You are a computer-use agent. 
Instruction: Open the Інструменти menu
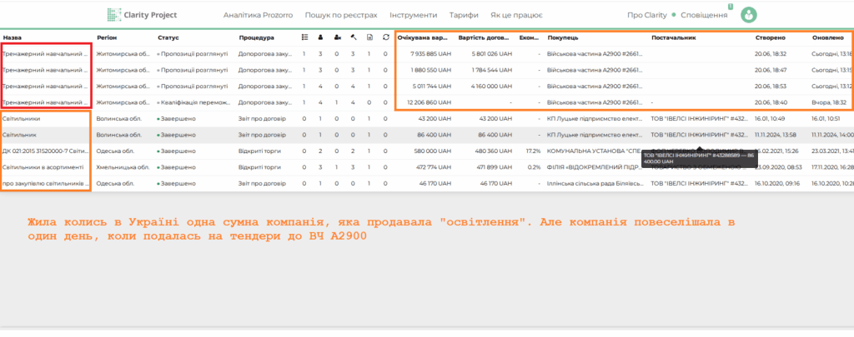click(x=414, y=15)
